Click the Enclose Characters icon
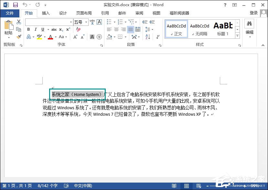The image size is (268, 190). [99, 37]
